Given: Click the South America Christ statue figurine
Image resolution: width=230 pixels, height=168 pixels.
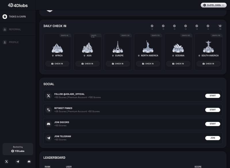Looking at the screenshot, I should [x=208, y=47].
